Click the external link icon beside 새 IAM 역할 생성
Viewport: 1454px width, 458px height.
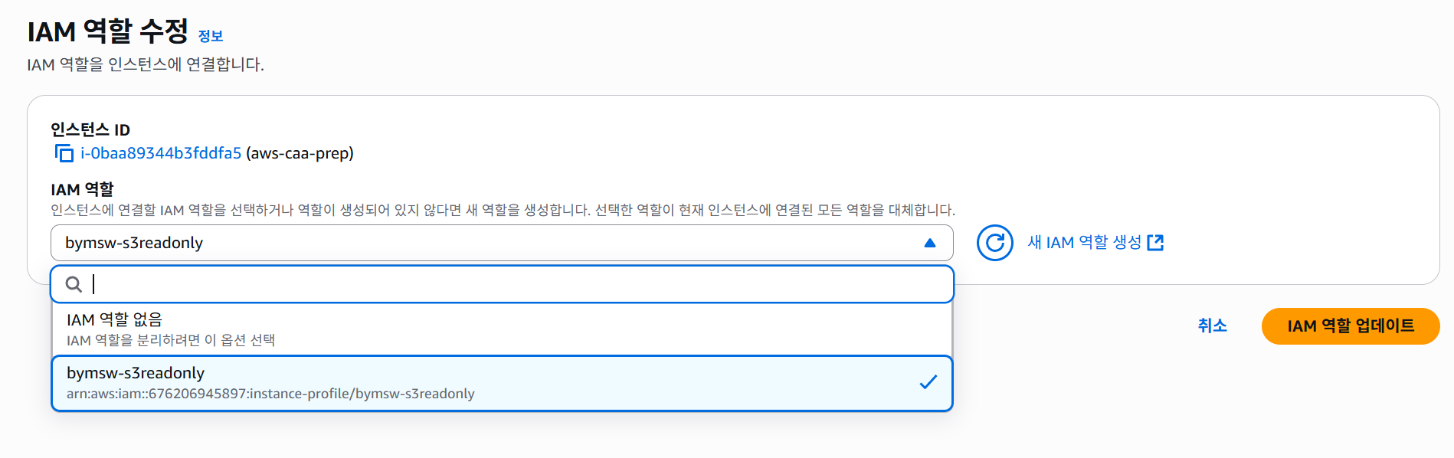click(x=1158, y=242)
